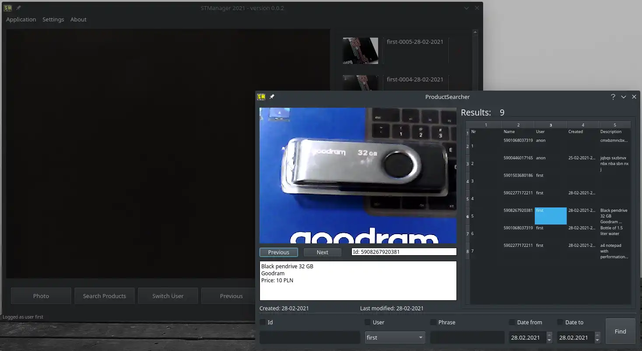Click the Date to field showing 28.02.2021

pos(575,337)
